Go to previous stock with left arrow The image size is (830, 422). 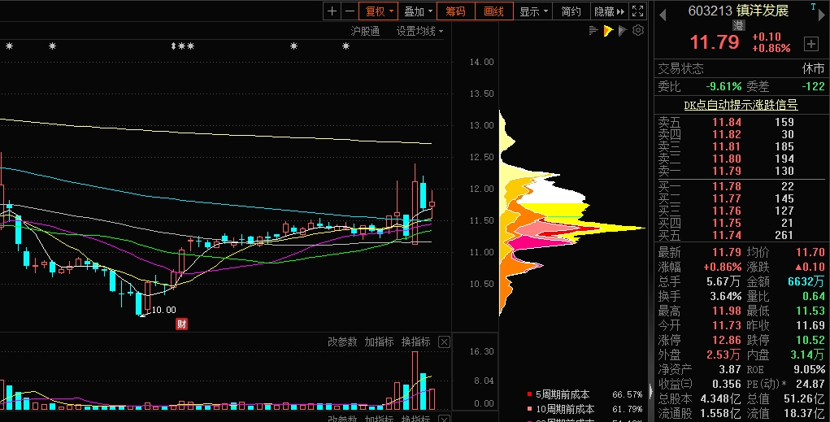click(663, 15)
